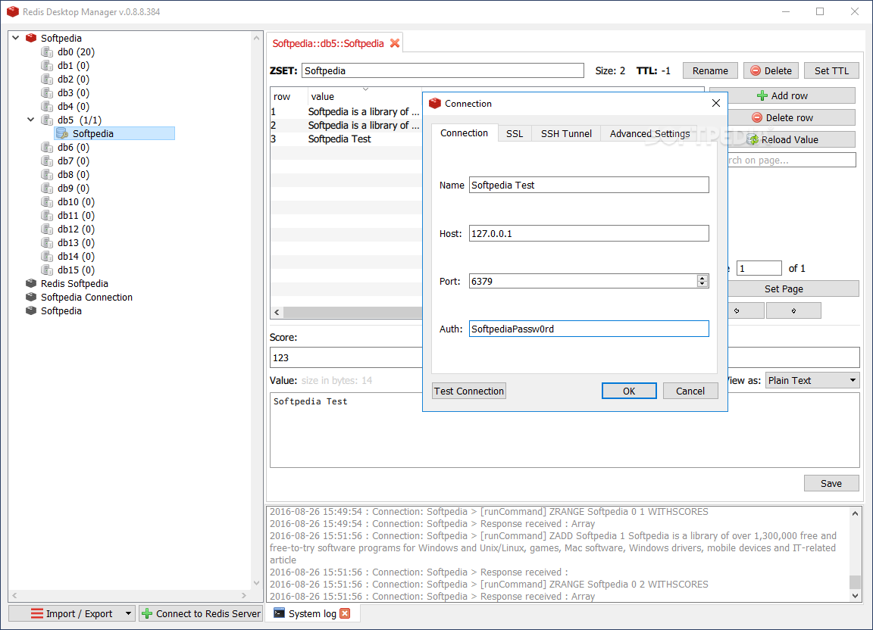Click the System log console icon
The width and height of the screenshot is (873, 630).
pyautogui.click(x=280, y=613)
